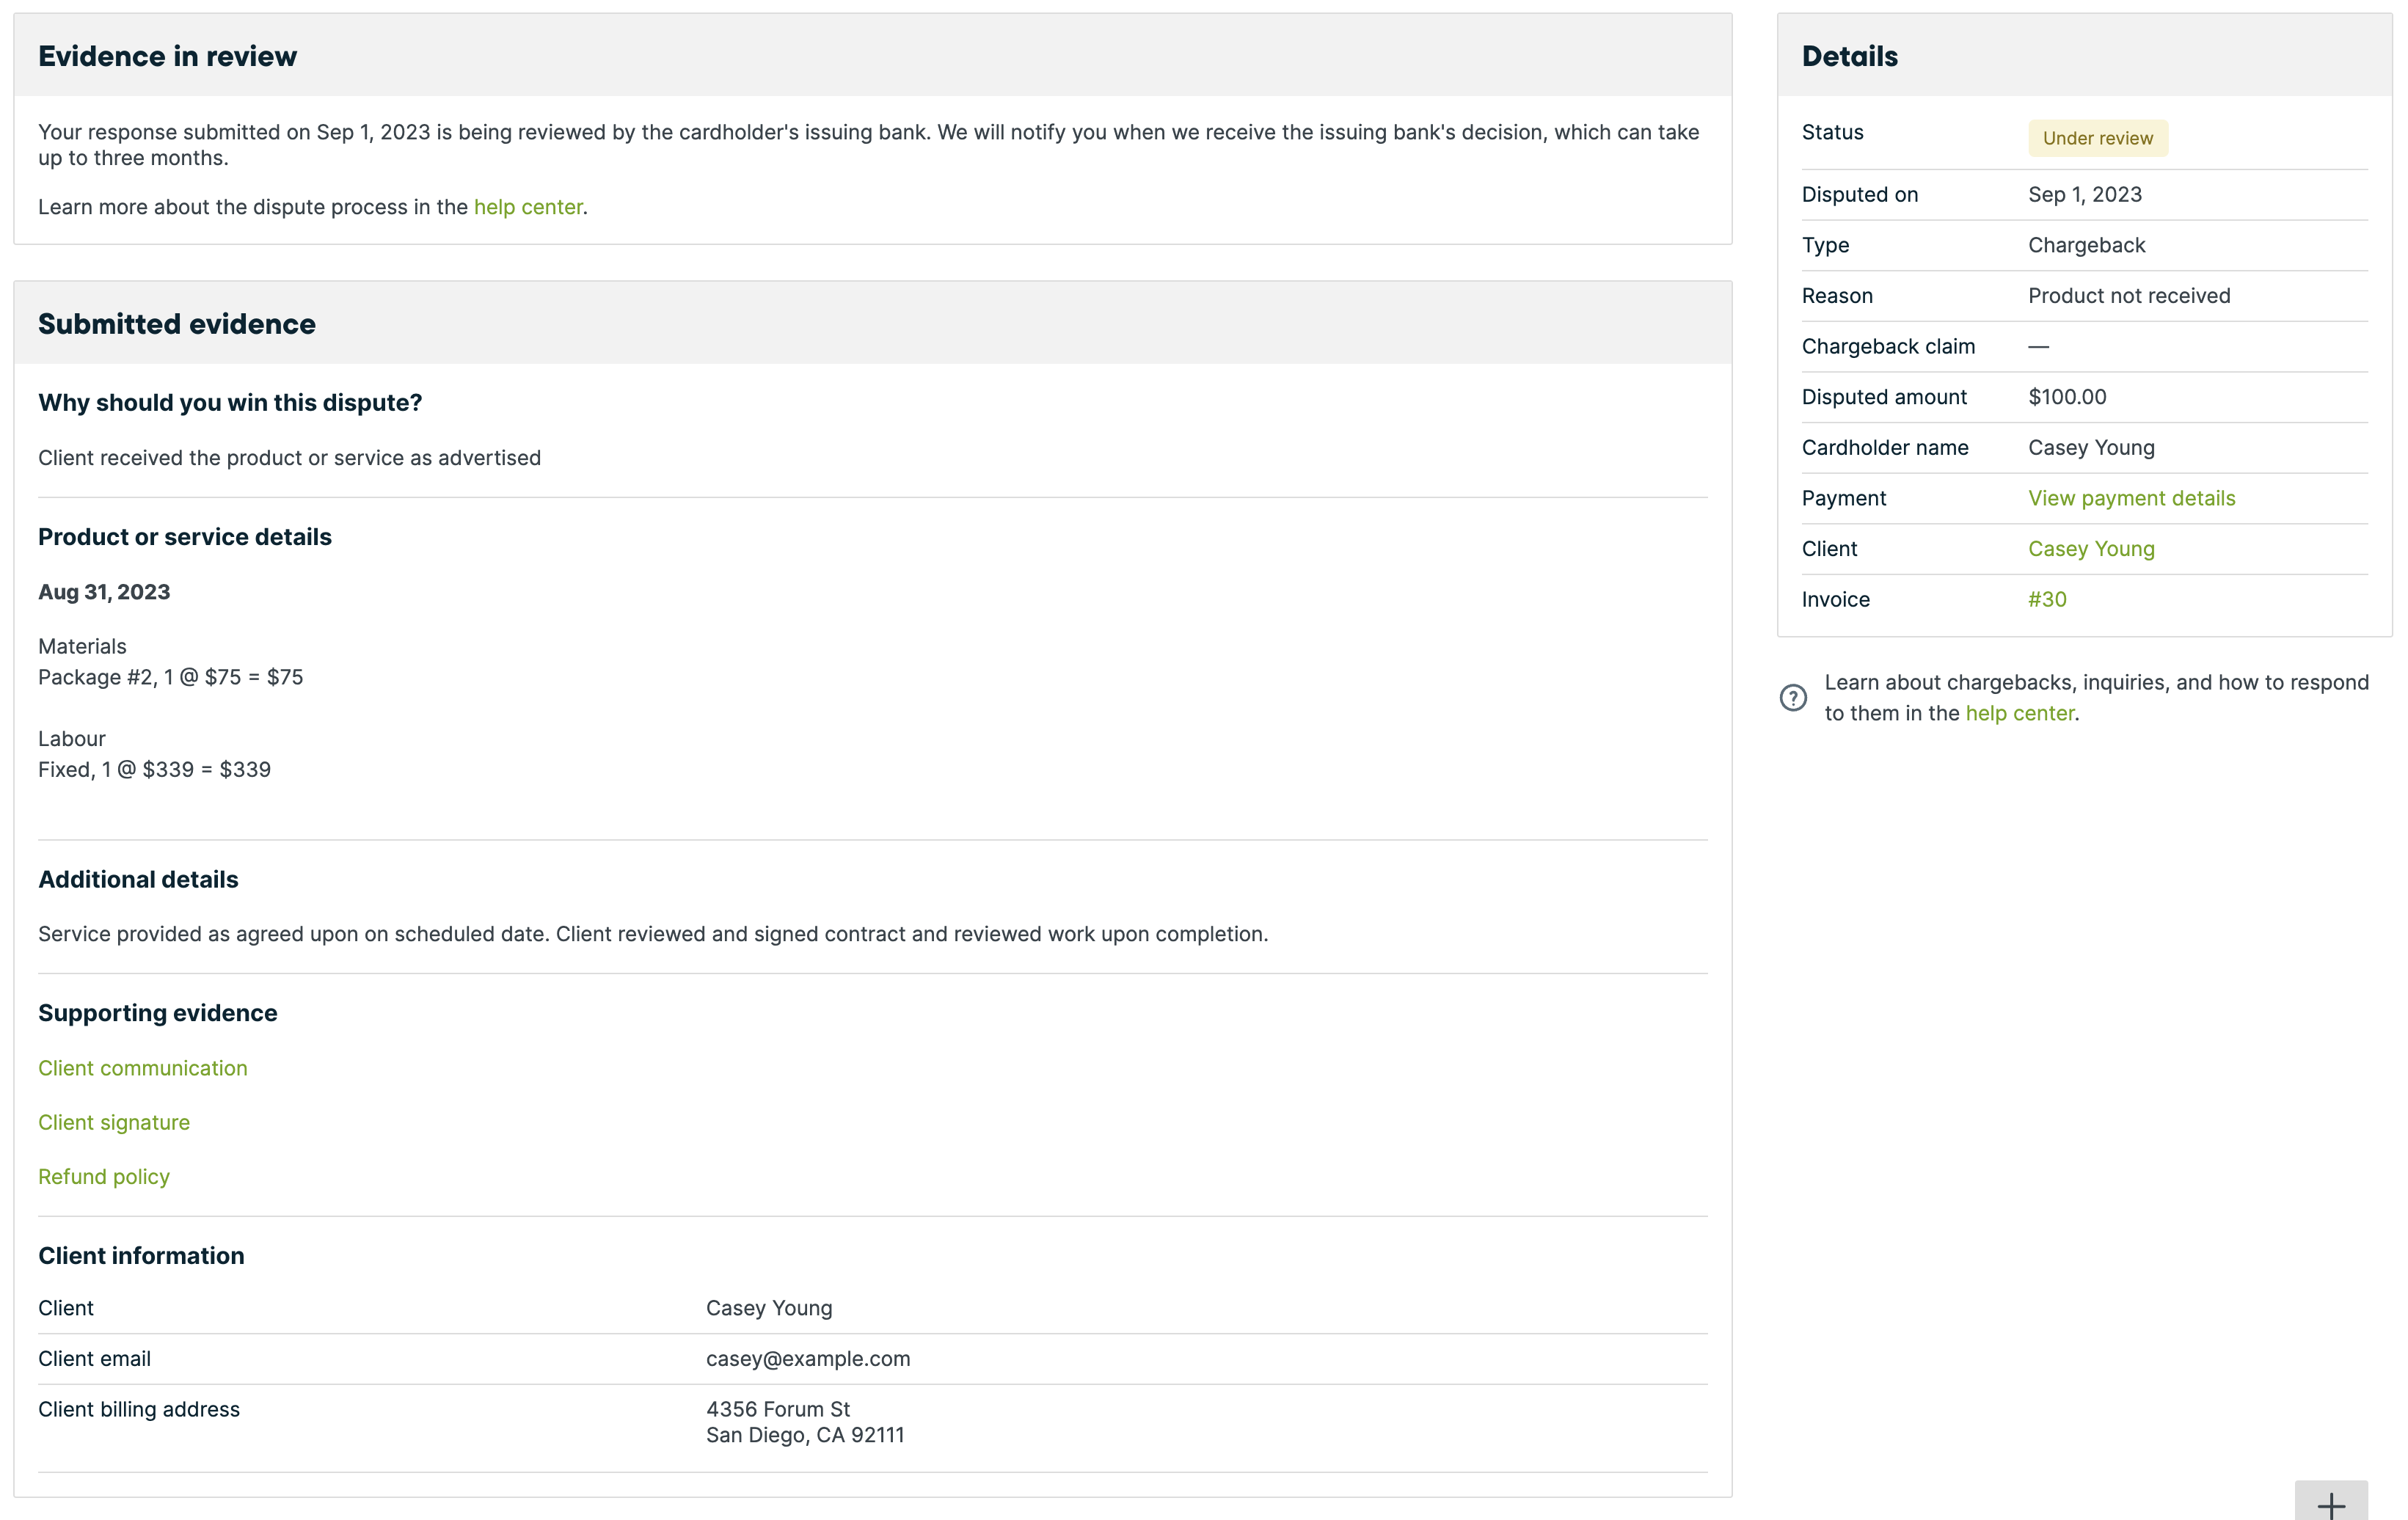Click the Aug 31, 2023 product details date
The image size is (2408, 1520).
point(104,591)
